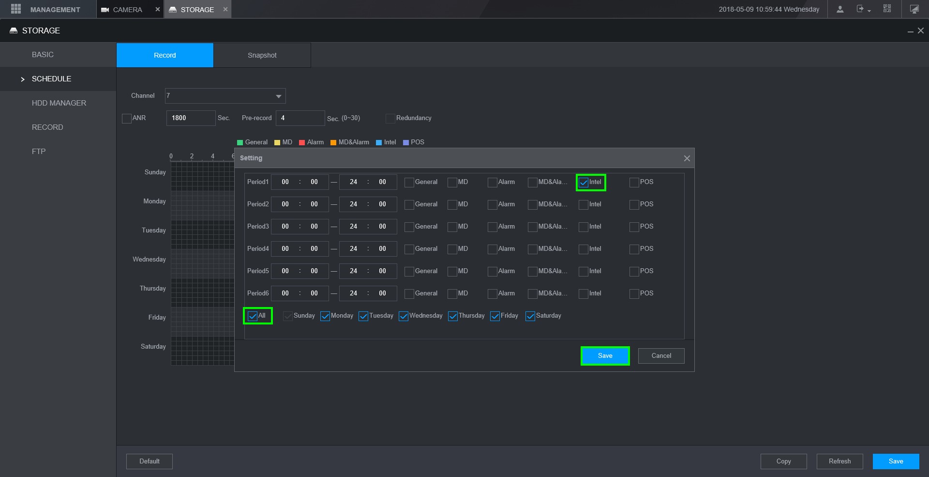Click the Pre-record seconds input field
Screen dimensions: 929x477
click(x=300, y=118)
